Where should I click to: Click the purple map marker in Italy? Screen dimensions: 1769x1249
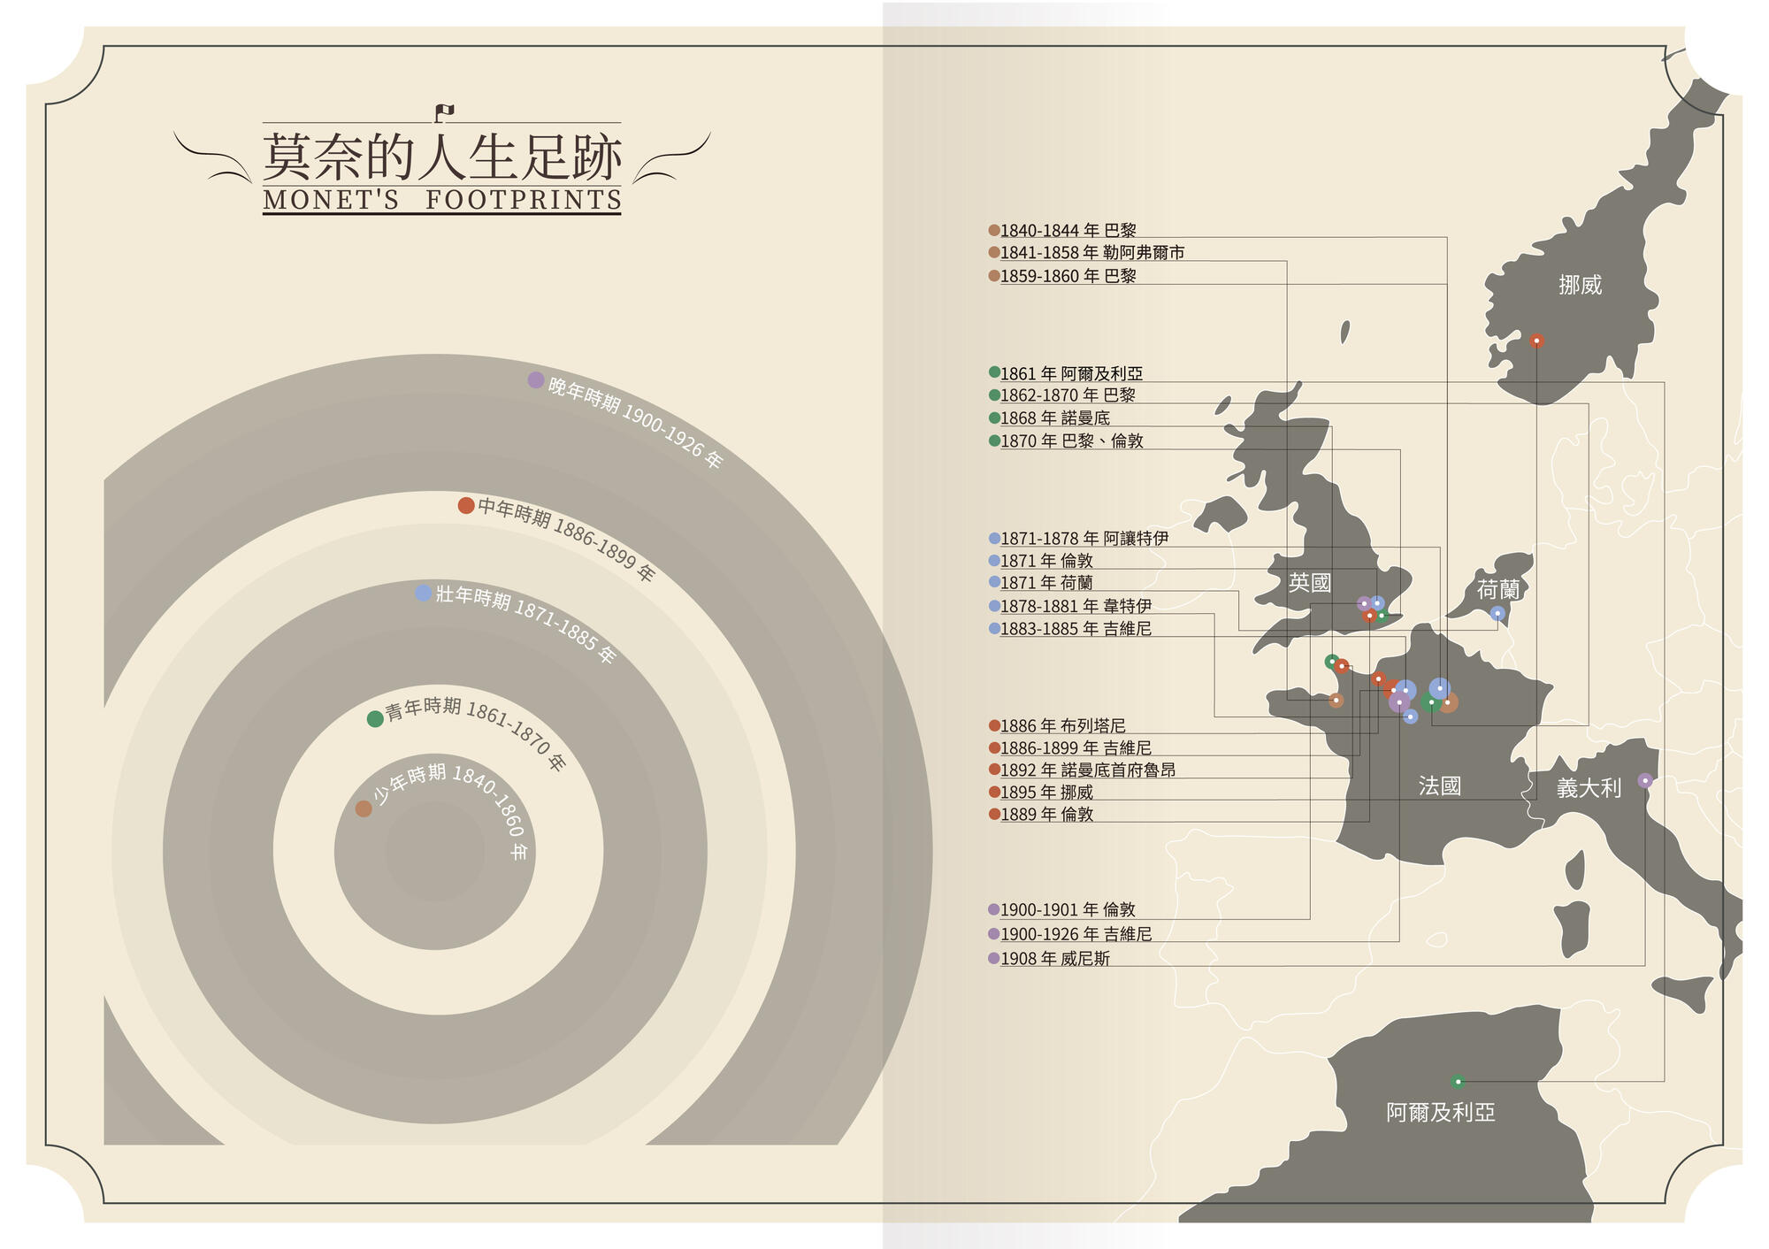point(1644,780)
